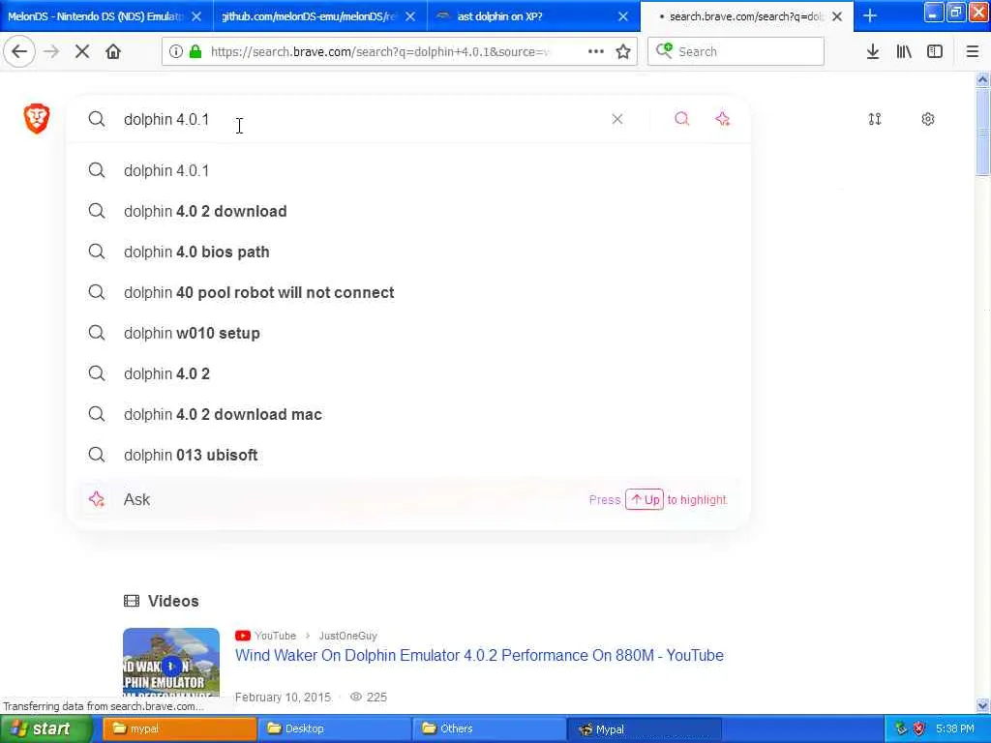Switch to 'ast dolphin on XP?' tab
This screenshot has height=743, width=991.
pyautogui.click(x=533, y=16)
